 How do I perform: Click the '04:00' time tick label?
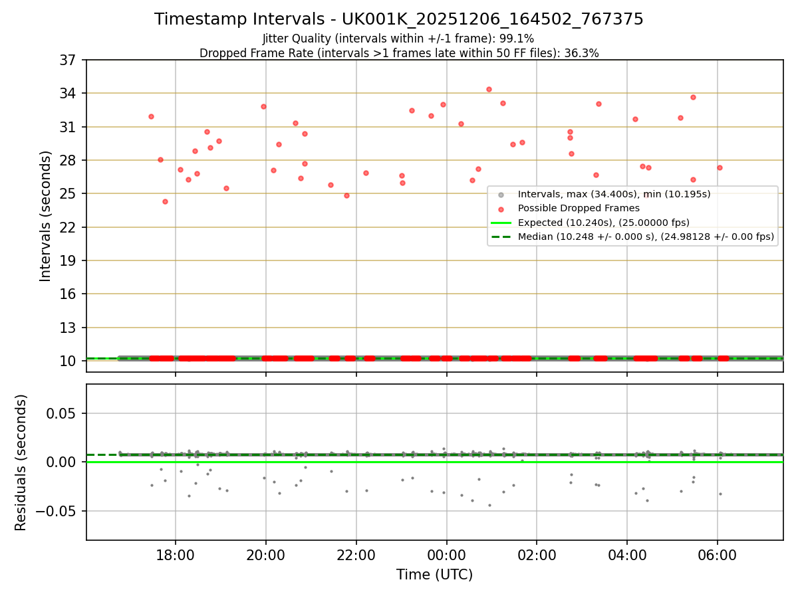click(627, 555)
